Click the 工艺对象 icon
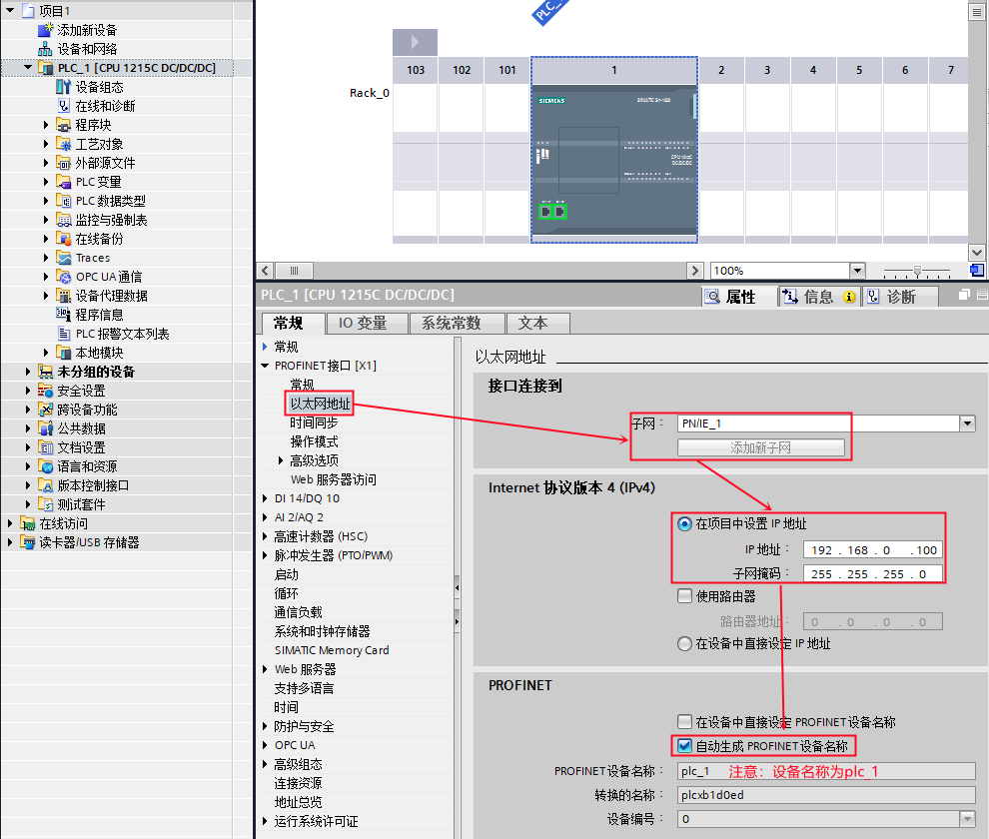This screenshot has width=989, height=839. coord(63,144)
